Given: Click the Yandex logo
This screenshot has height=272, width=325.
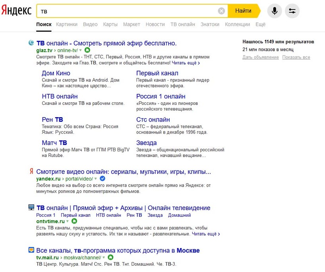Looking at the screenshot, I should [x=16, y=11].
